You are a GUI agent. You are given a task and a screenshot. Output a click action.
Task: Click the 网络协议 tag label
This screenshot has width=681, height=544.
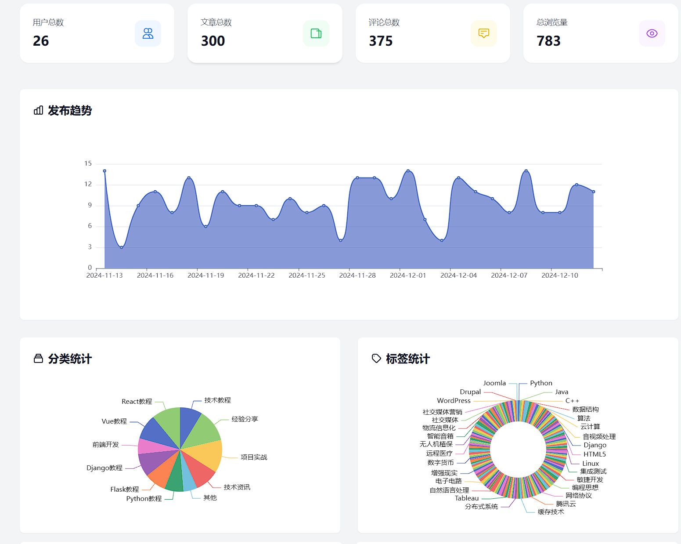(x=579, y=496)
